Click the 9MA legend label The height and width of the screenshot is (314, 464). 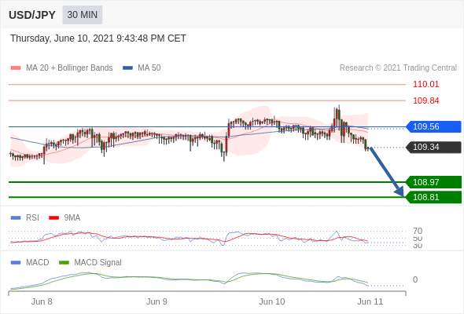(72, 218)
